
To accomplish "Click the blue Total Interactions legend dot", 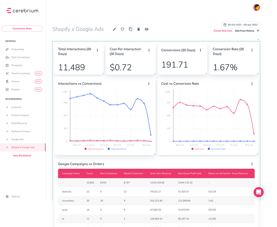I will 109,149.
